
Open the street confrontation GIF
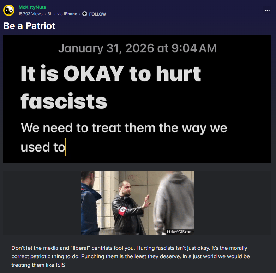pos(137,203)
